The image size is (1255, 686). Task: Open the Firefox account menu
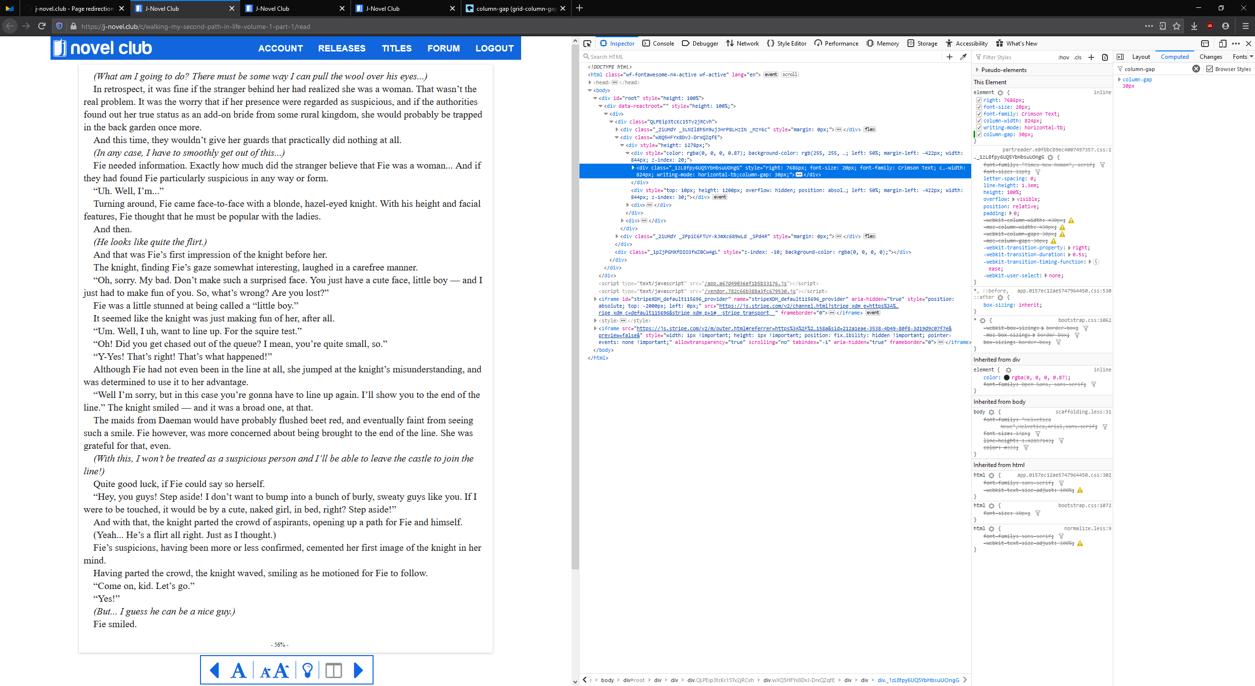(x=1226, y=26)
